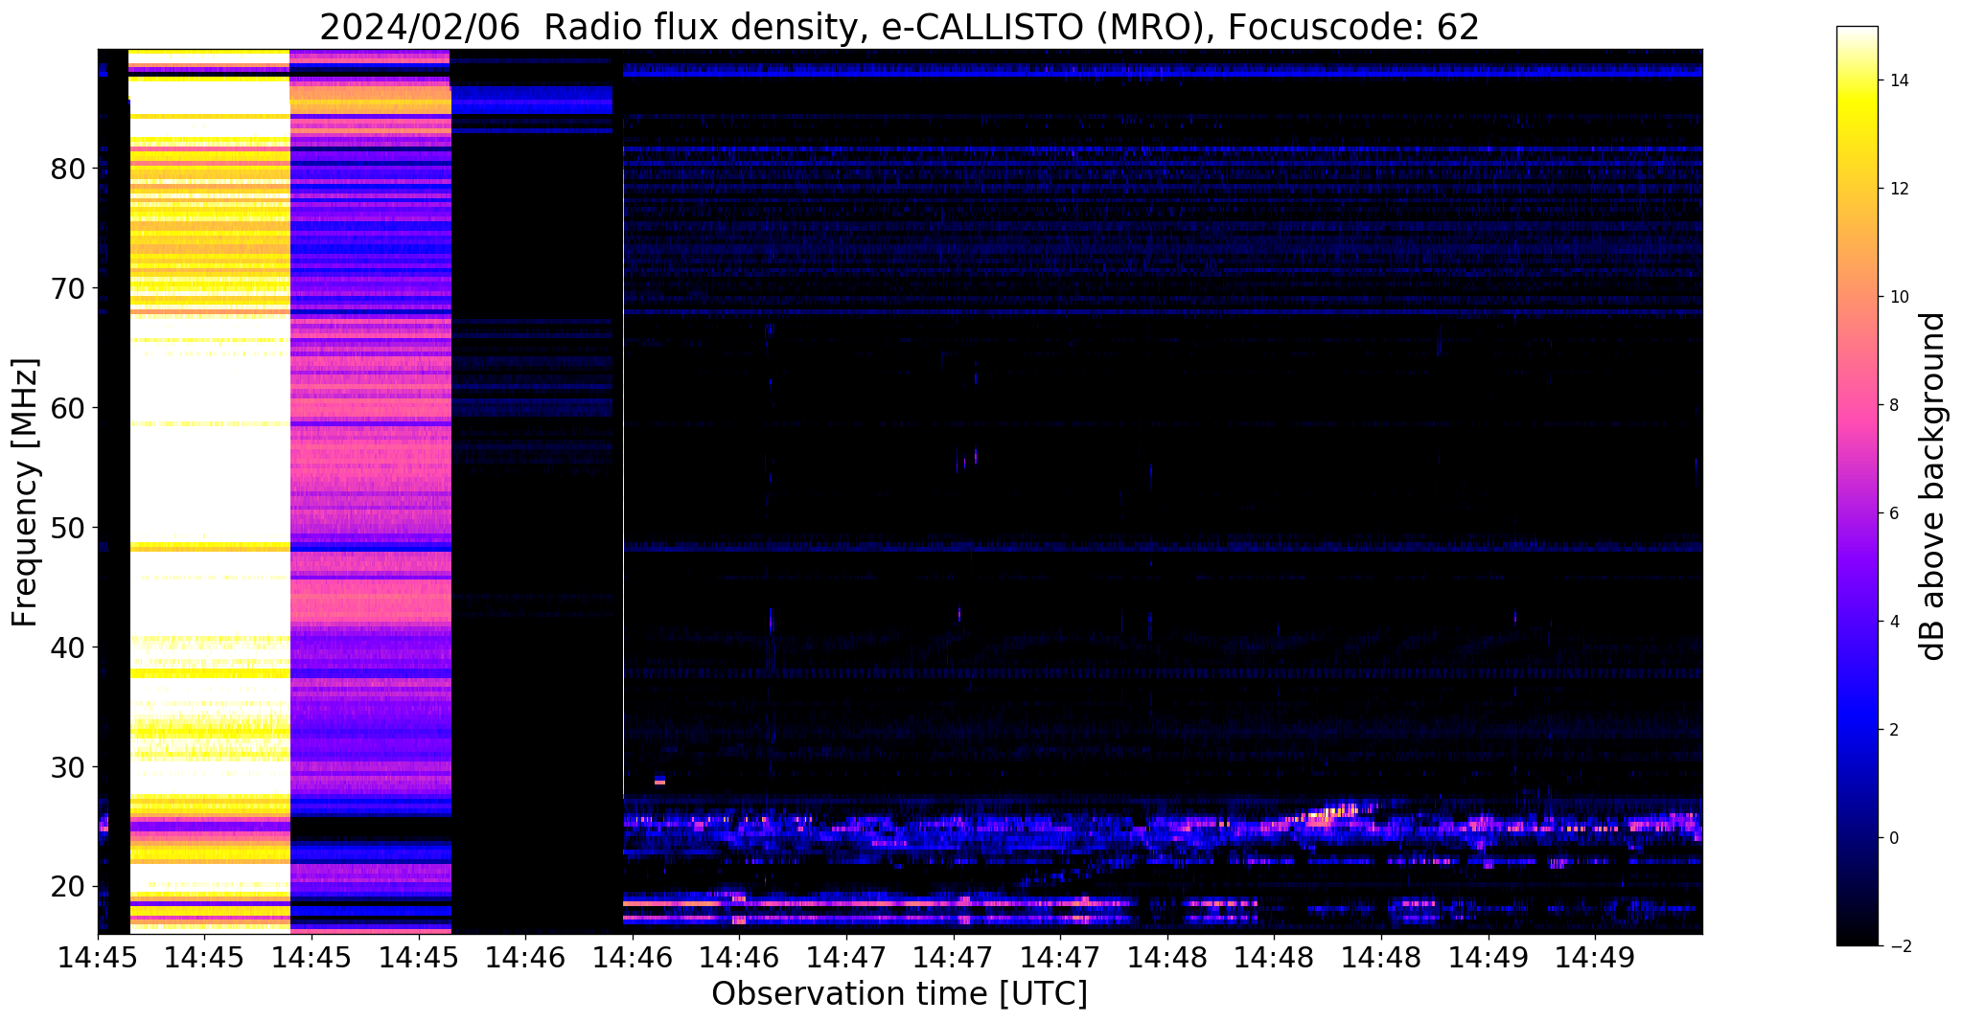
Task: Click the colorbar tick value '8'
Action: [x=1893, y=405]
